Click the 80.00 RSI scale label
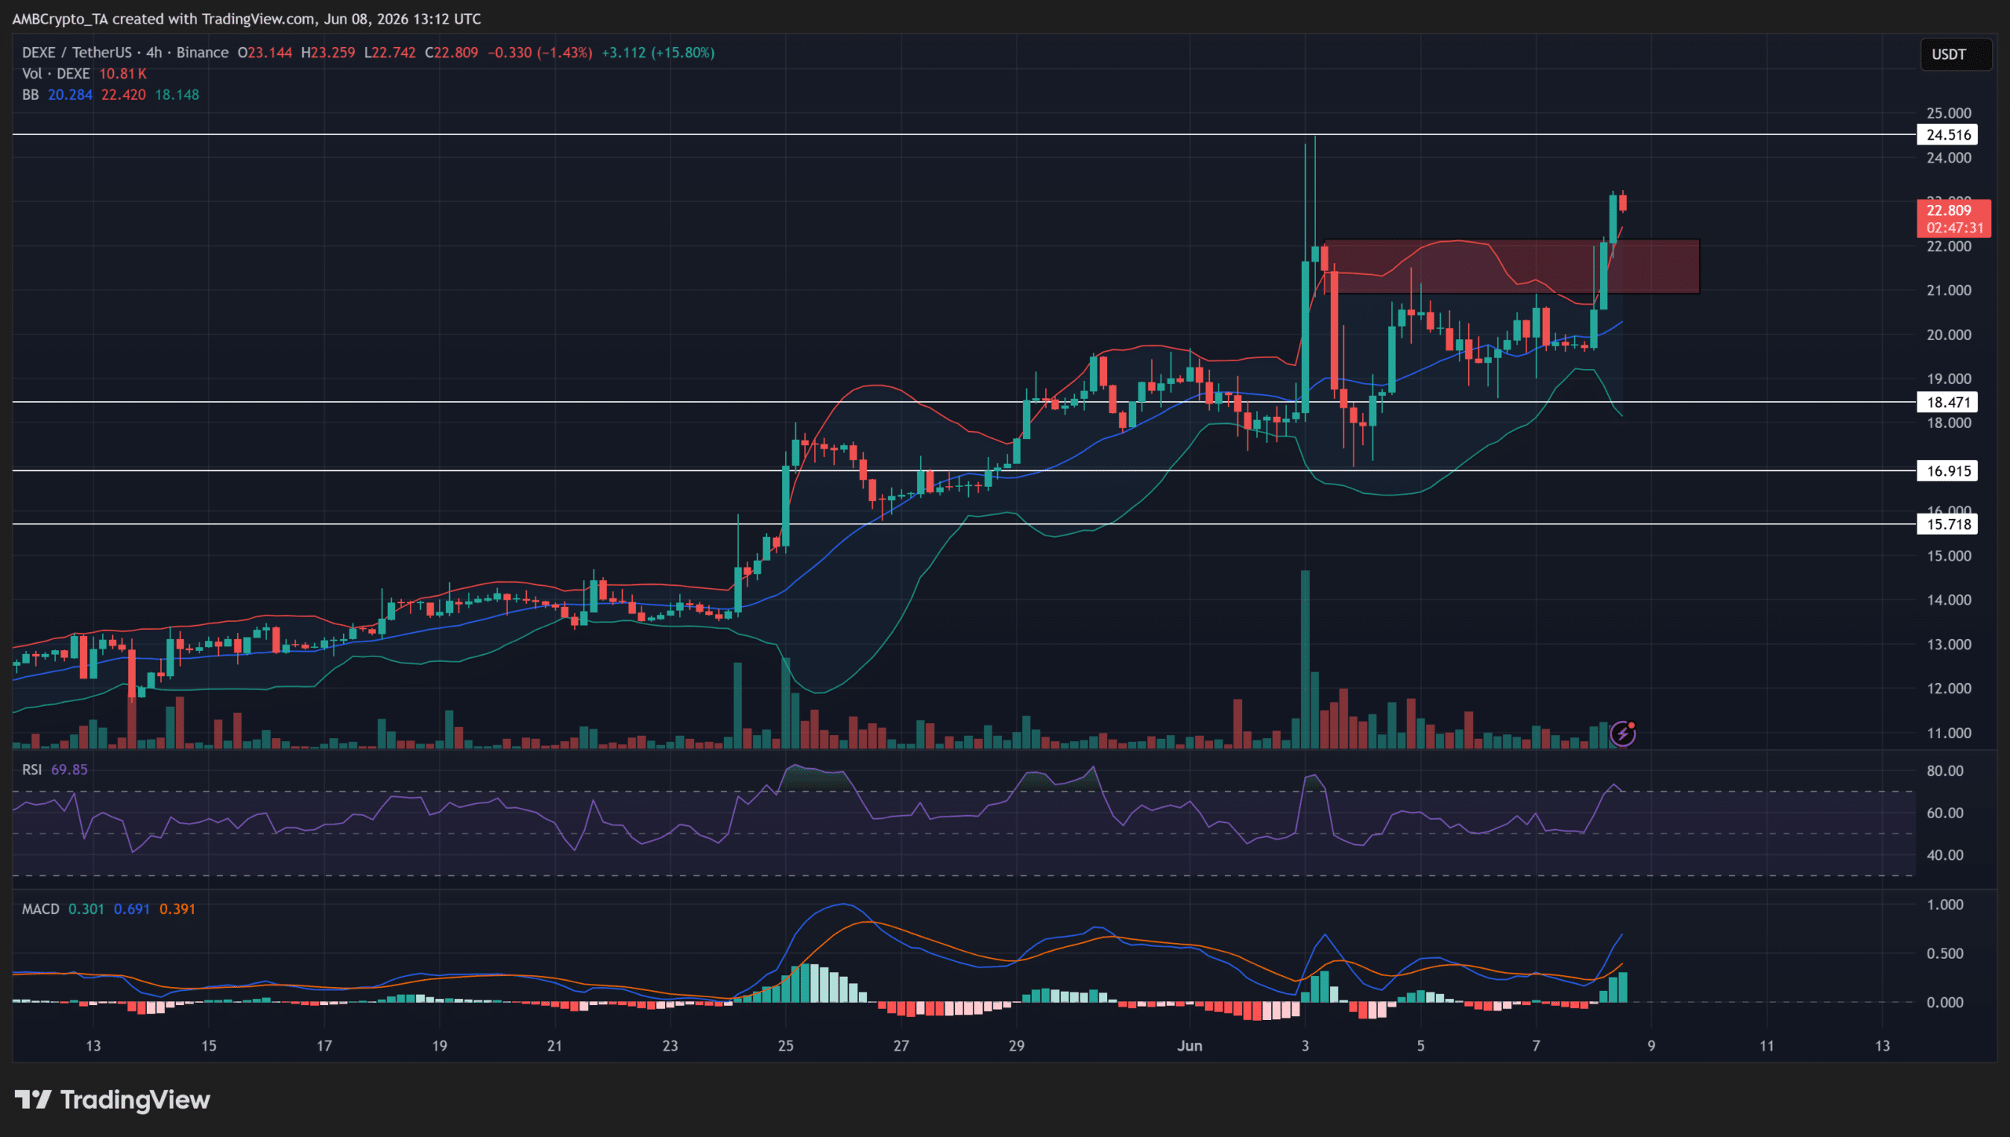This screenshot has width=2010, height=1137. (x=1945, y=771)
